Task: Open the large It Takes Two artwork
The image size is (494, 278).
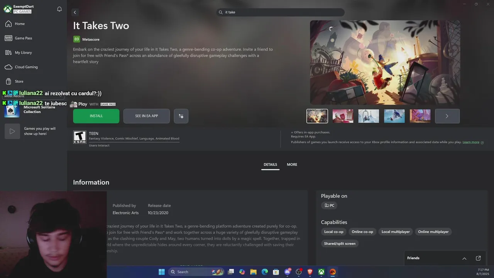Action: 385,63
